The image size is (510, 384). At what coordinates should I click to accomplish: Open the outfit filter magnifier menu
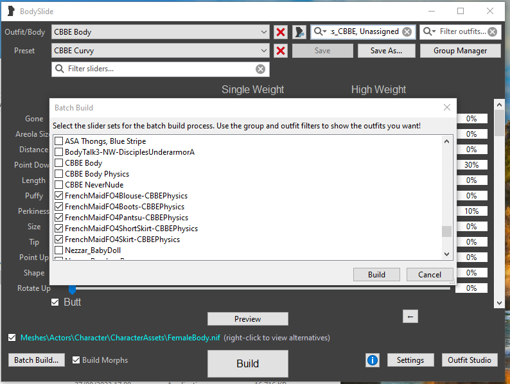pos(429,31)
